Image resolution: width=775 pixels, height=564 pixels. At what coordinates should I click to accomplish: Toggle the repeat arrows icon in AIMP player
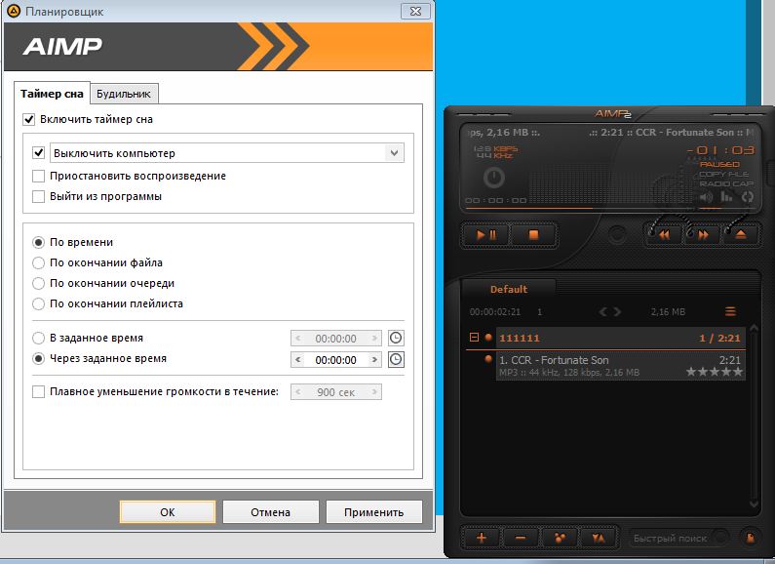(x=747, y=197)
